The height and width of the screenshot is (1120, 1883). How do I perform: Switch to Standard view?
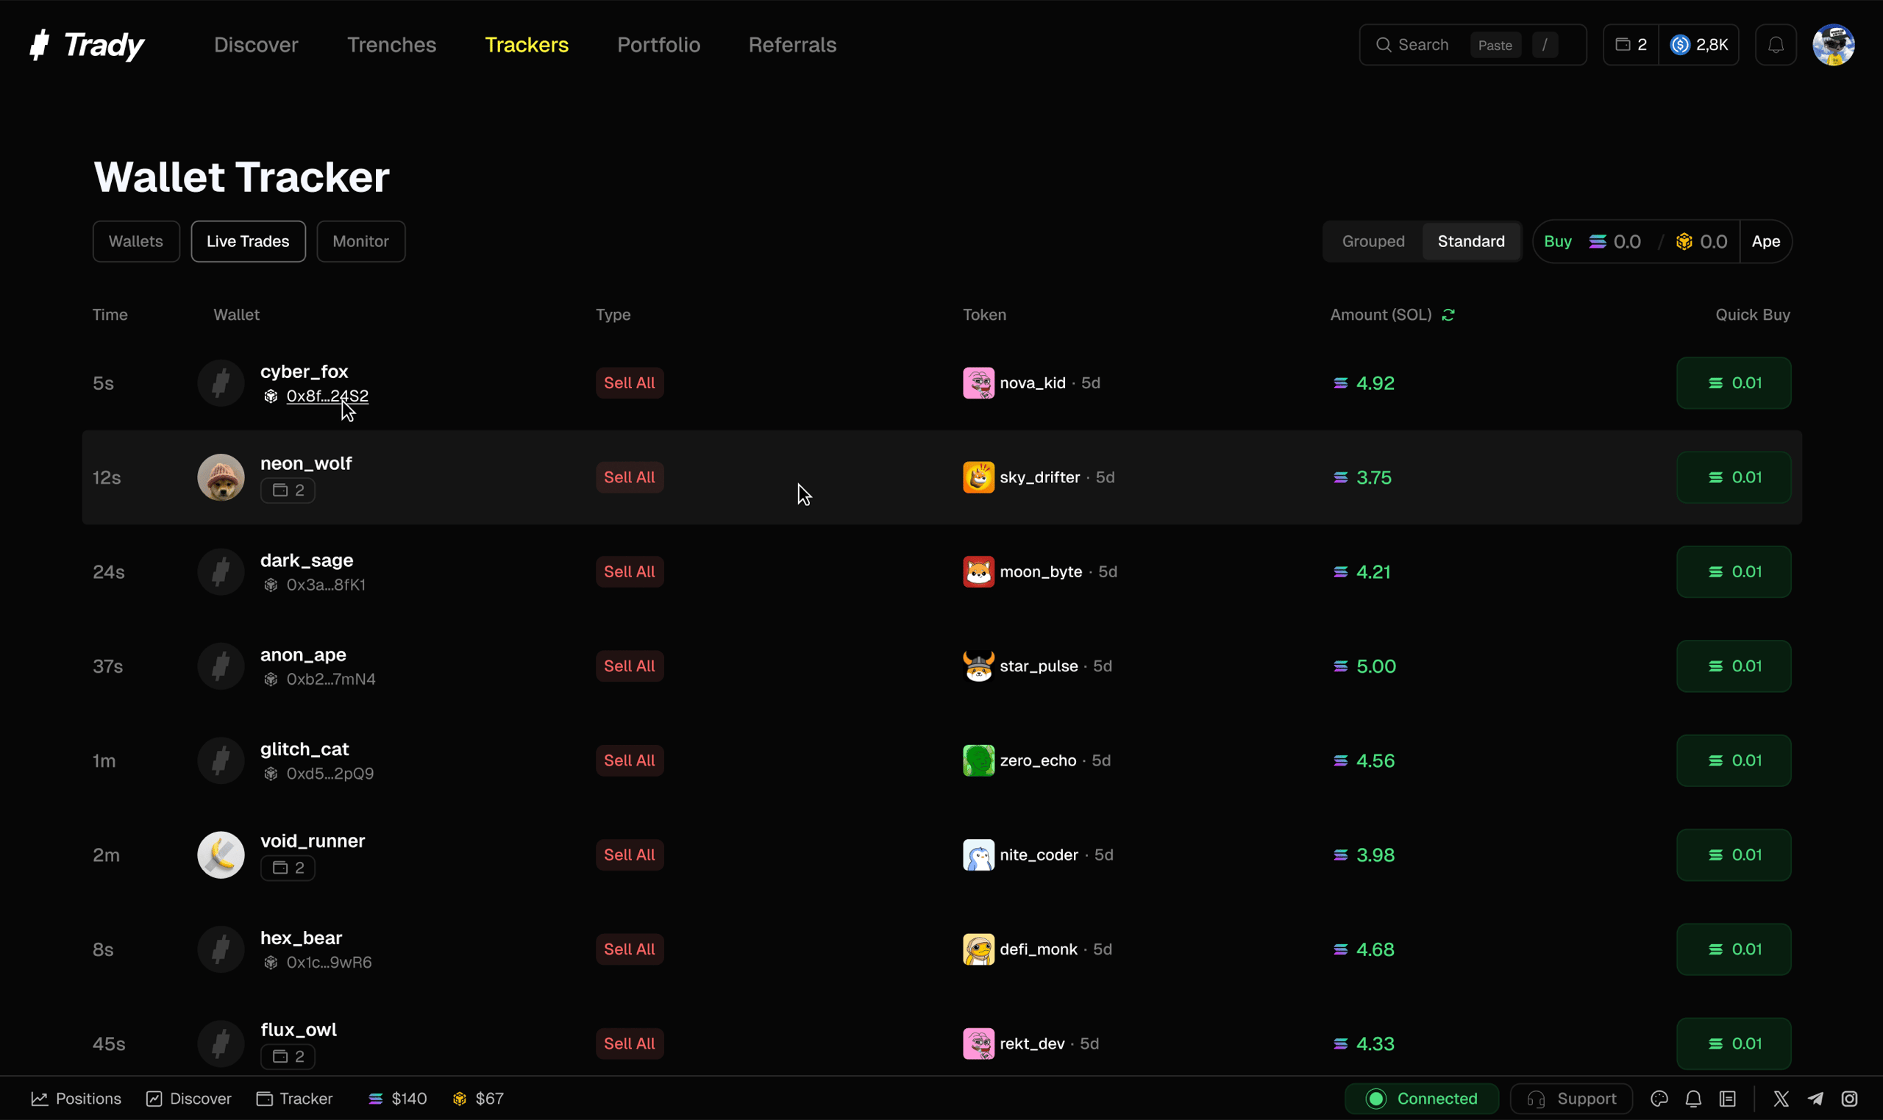tap(1470, 241)
